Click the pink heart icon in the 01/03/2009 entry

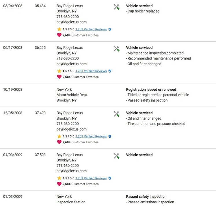coord(59,184)
